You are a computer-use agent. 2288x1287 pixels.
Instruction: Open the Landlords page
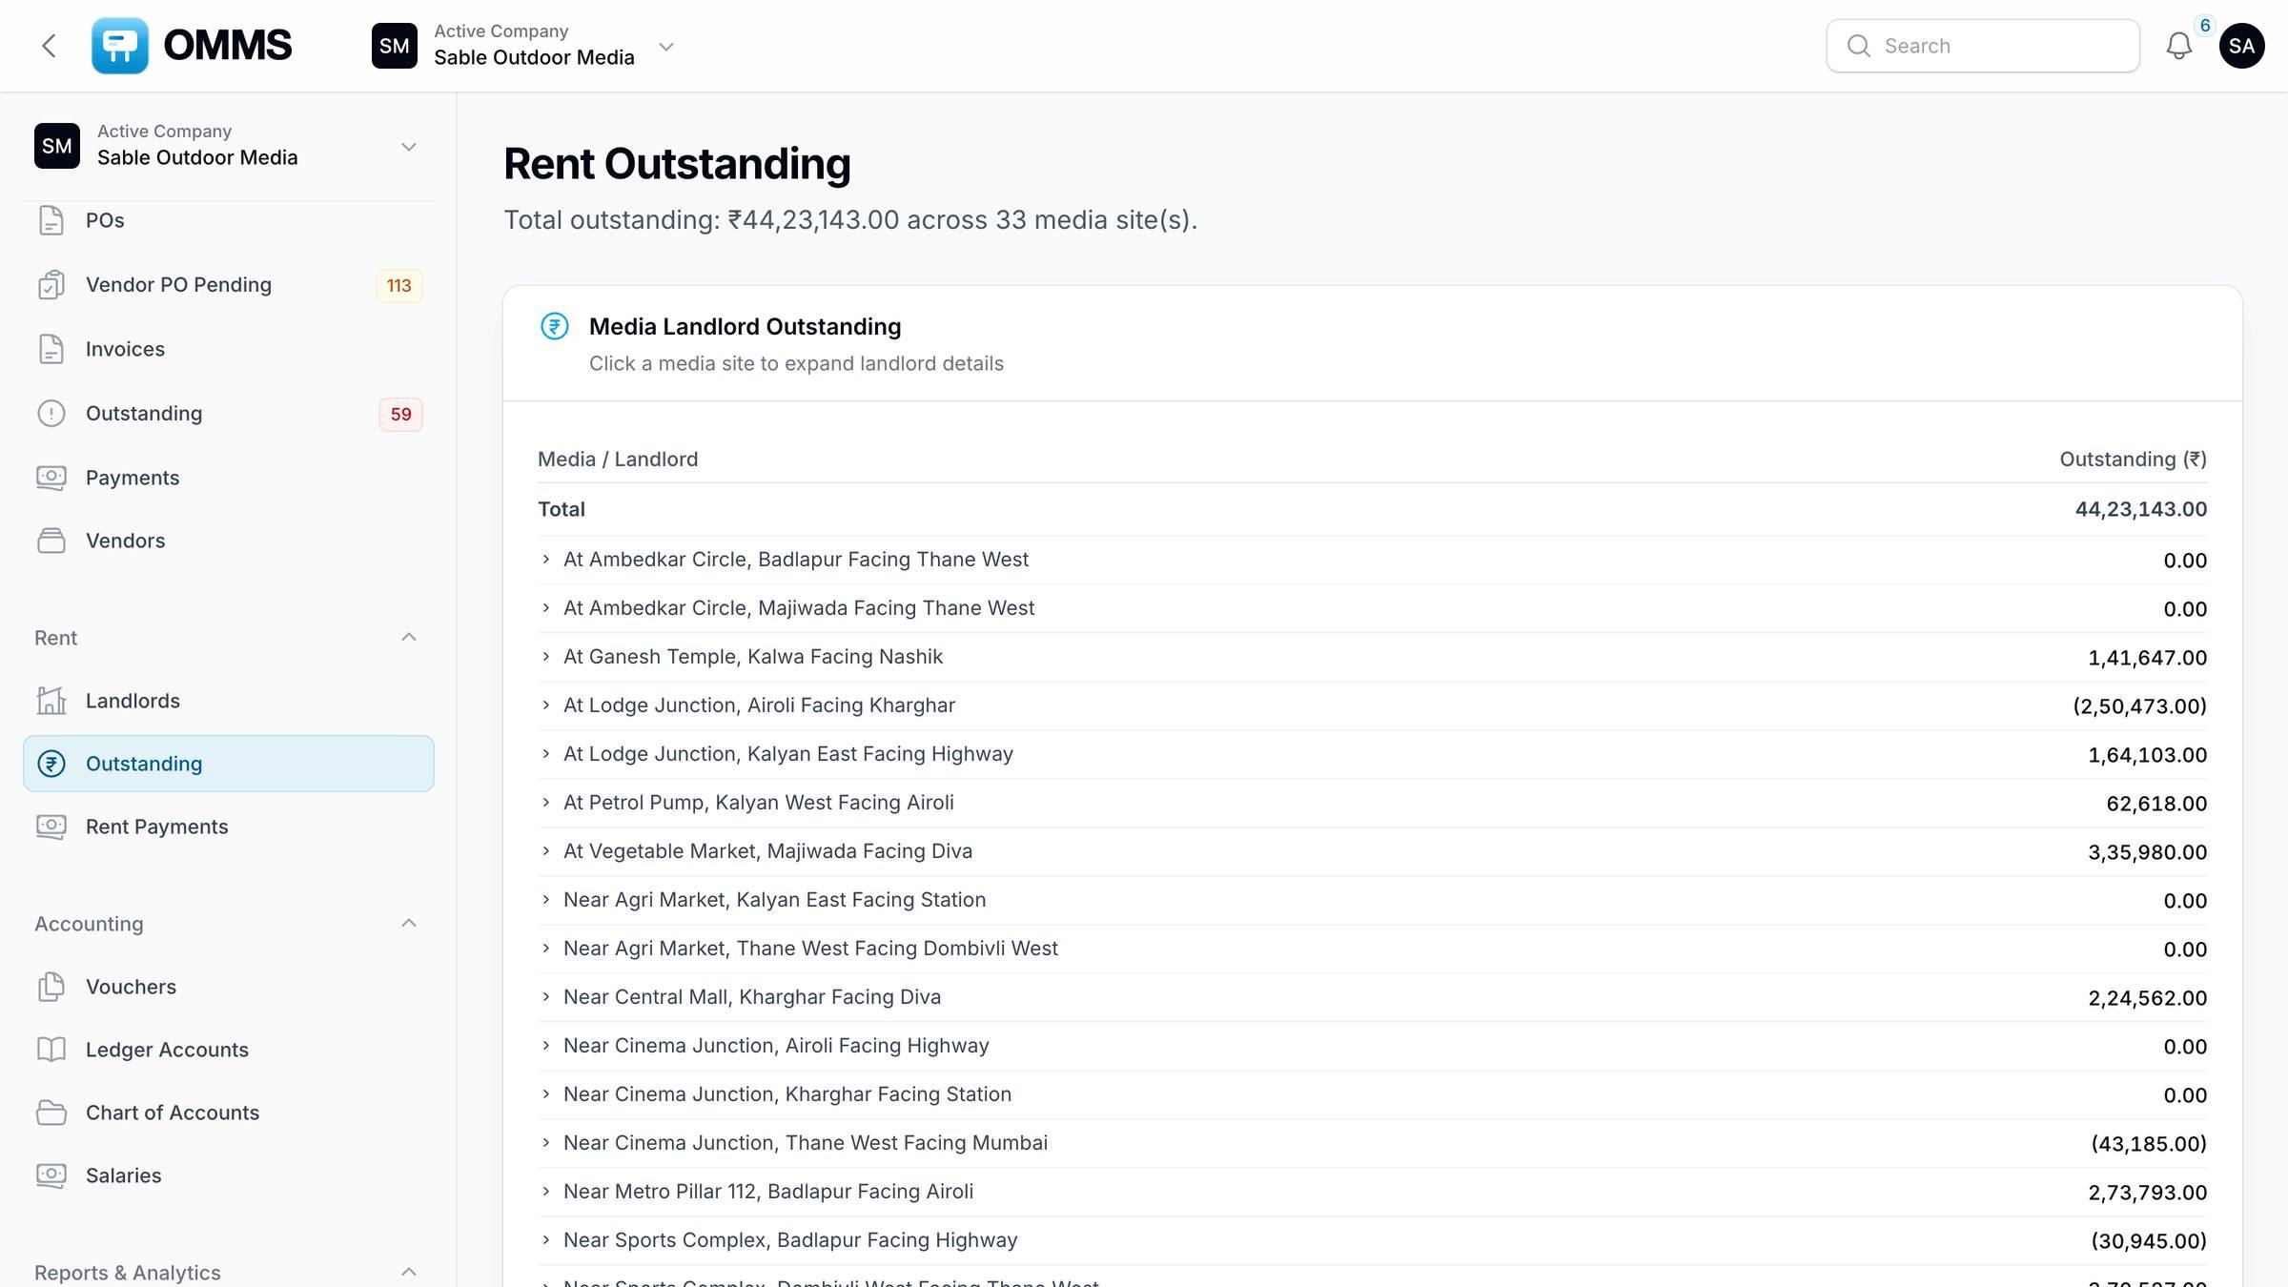pyautogui.click(x=229, y=701)
